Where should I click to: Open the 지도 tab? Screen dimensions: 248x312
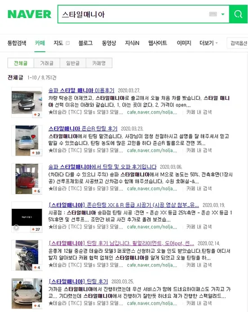58,43
